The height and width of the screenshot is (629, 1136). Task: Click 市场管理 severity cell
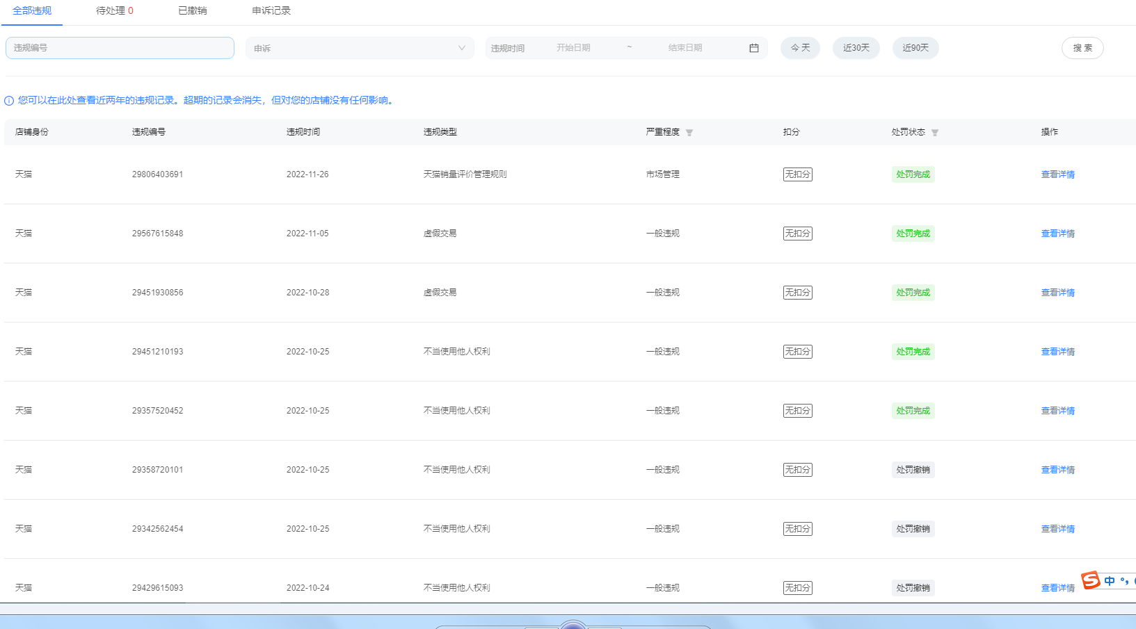[662, 174]
